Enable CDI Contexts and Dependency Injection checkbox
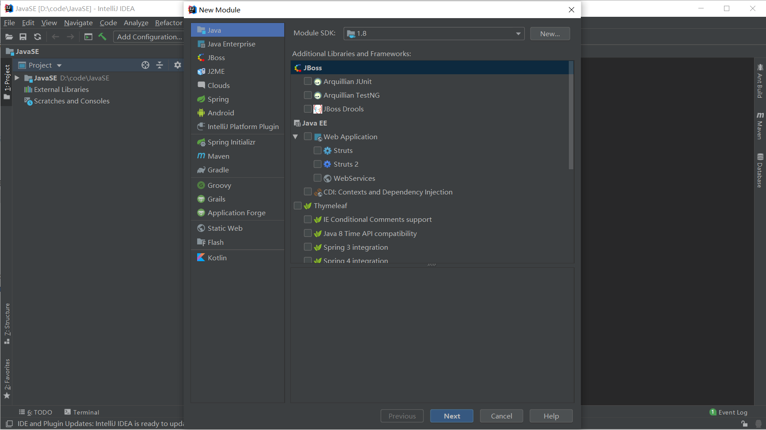Viewport: 766px width, 430px height. (x=308, y=192)
